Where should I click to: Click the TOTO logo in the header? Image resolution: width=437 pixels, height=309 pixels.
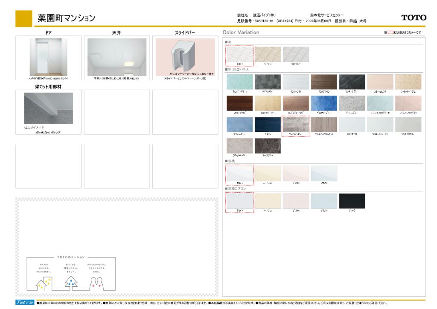click(414, 17)
